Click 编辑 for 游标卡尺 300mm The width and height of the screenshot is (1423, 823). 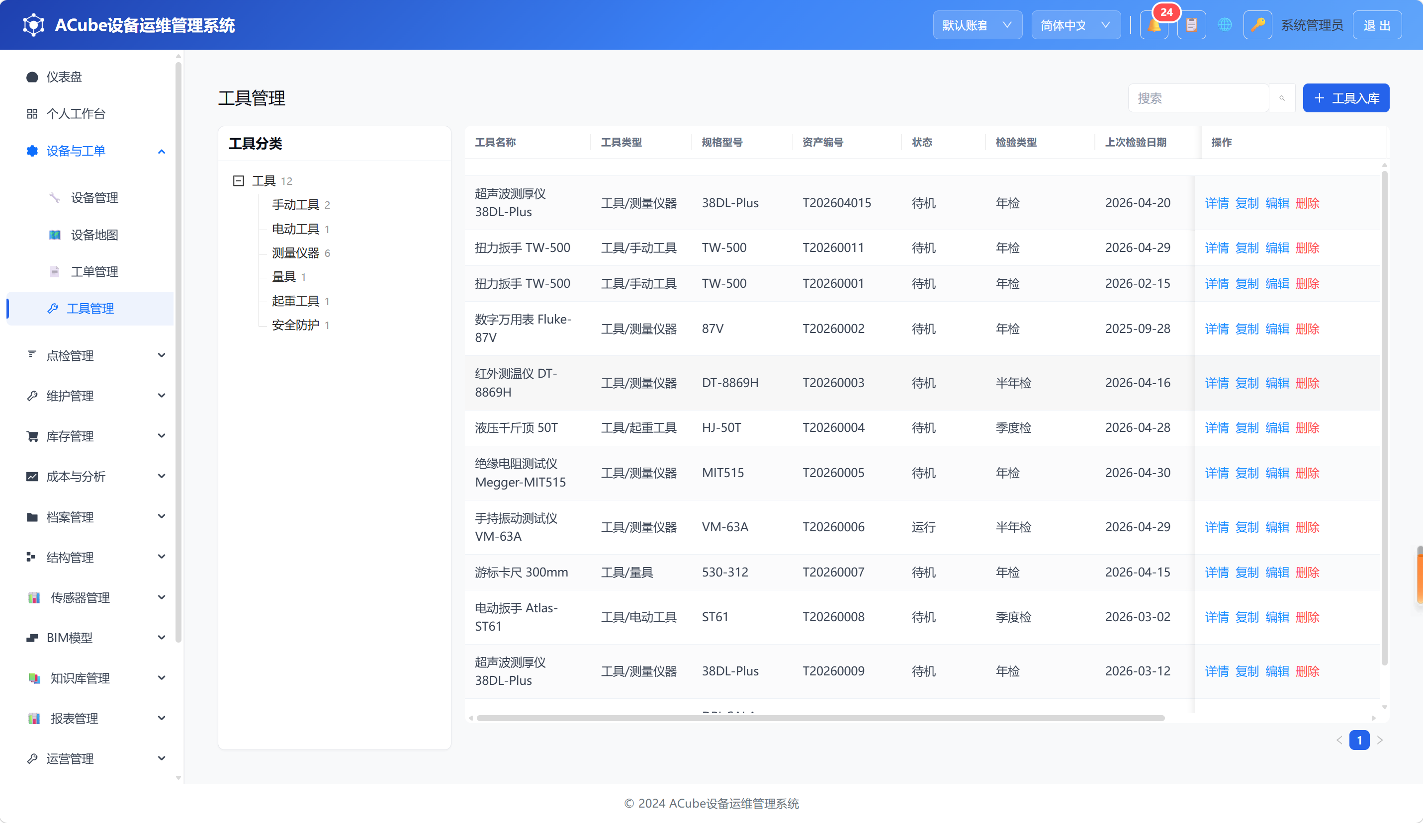(x=1277, y=573)
